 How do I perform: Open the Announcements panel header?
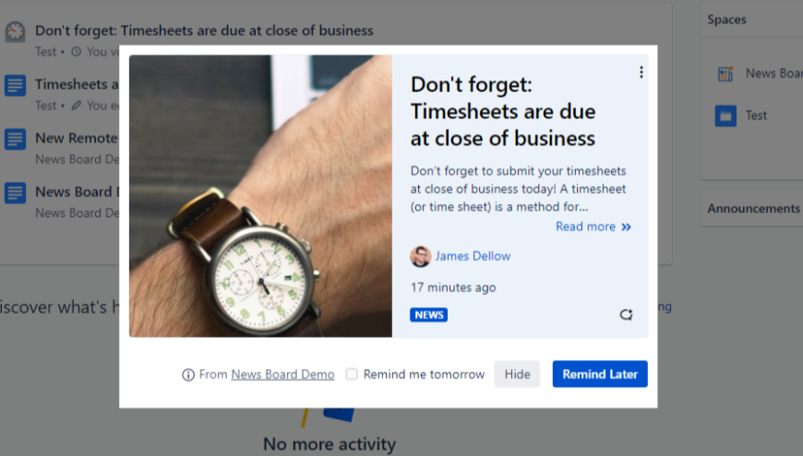click(753, 209)
